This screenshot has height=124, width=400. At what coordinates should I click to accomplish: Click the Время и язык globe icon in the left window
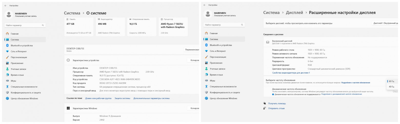click(x=7, y=75)
